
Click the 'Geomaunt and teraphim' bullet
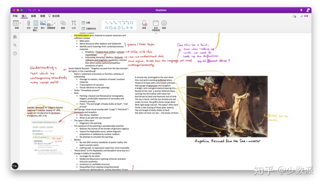pyautogui.click(x=85, y=112)
